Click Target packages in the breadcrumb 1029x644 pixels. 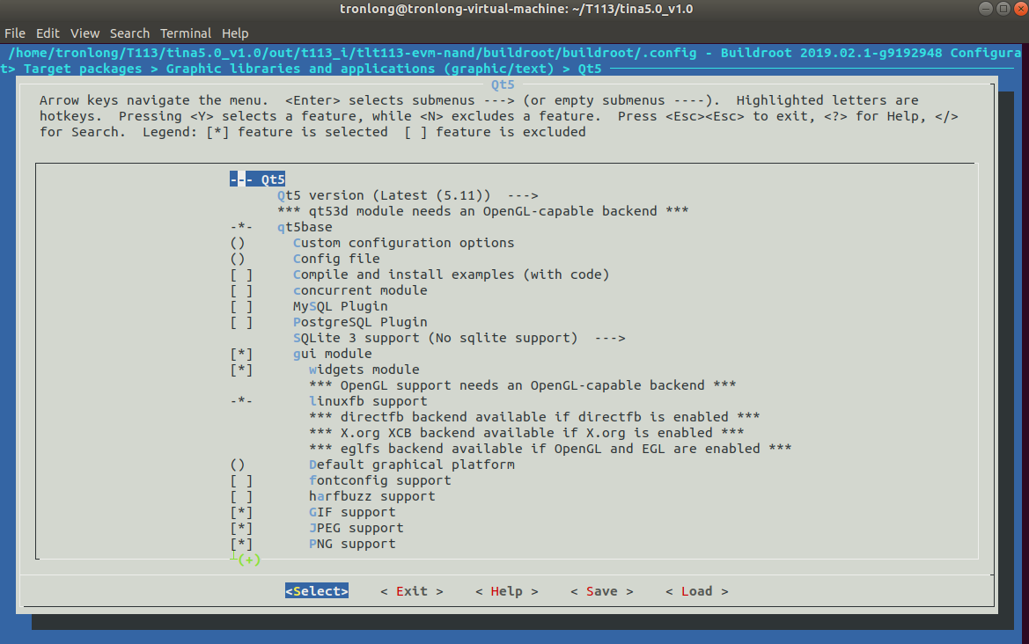point(83,69)
